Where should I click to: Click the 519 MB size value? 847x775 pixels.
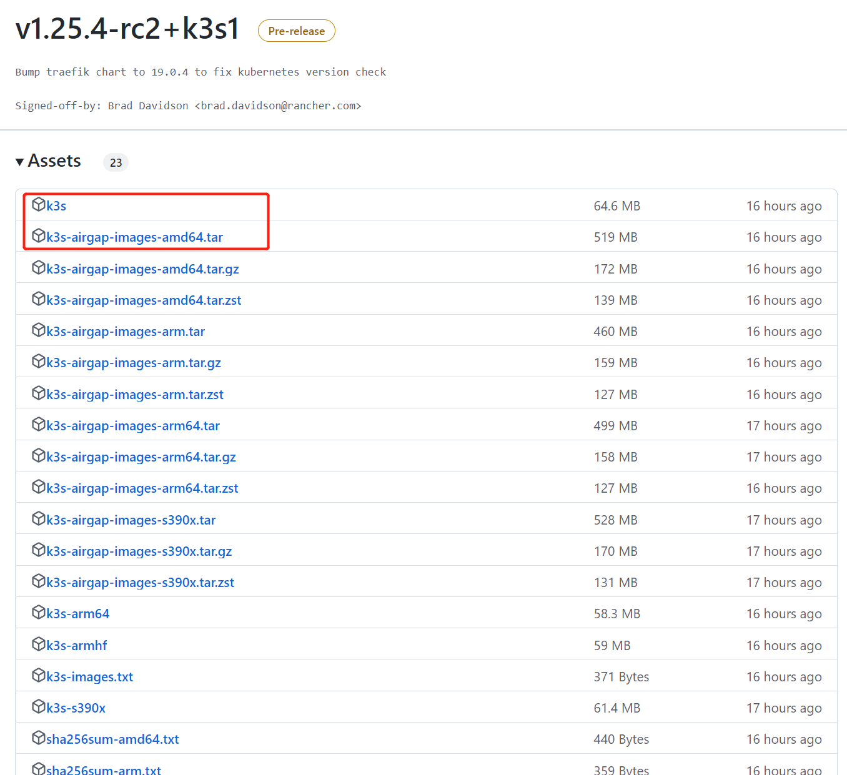[616, 237]
